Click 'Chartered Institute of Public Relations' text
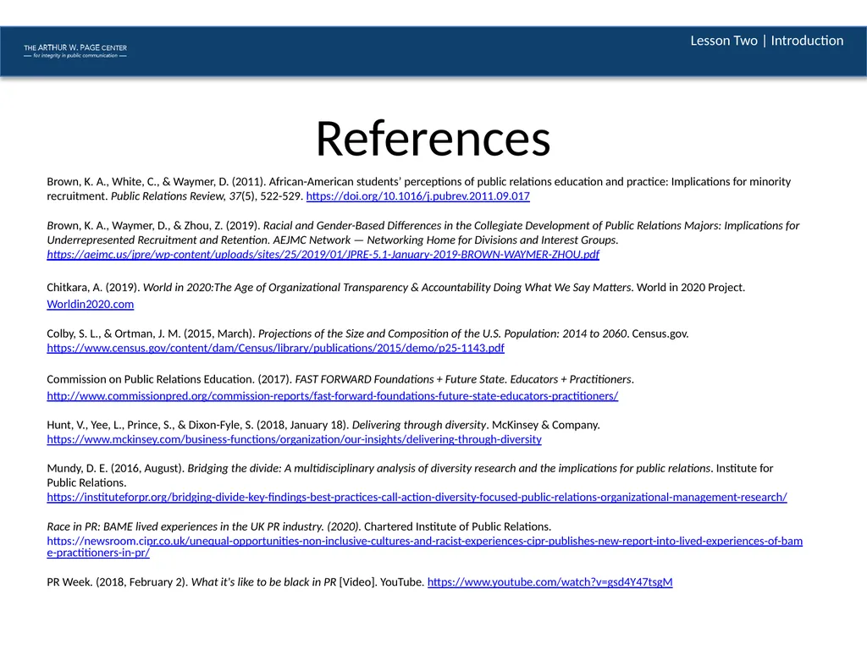This screenshot has height=650, width=867. tap(456, 526)
